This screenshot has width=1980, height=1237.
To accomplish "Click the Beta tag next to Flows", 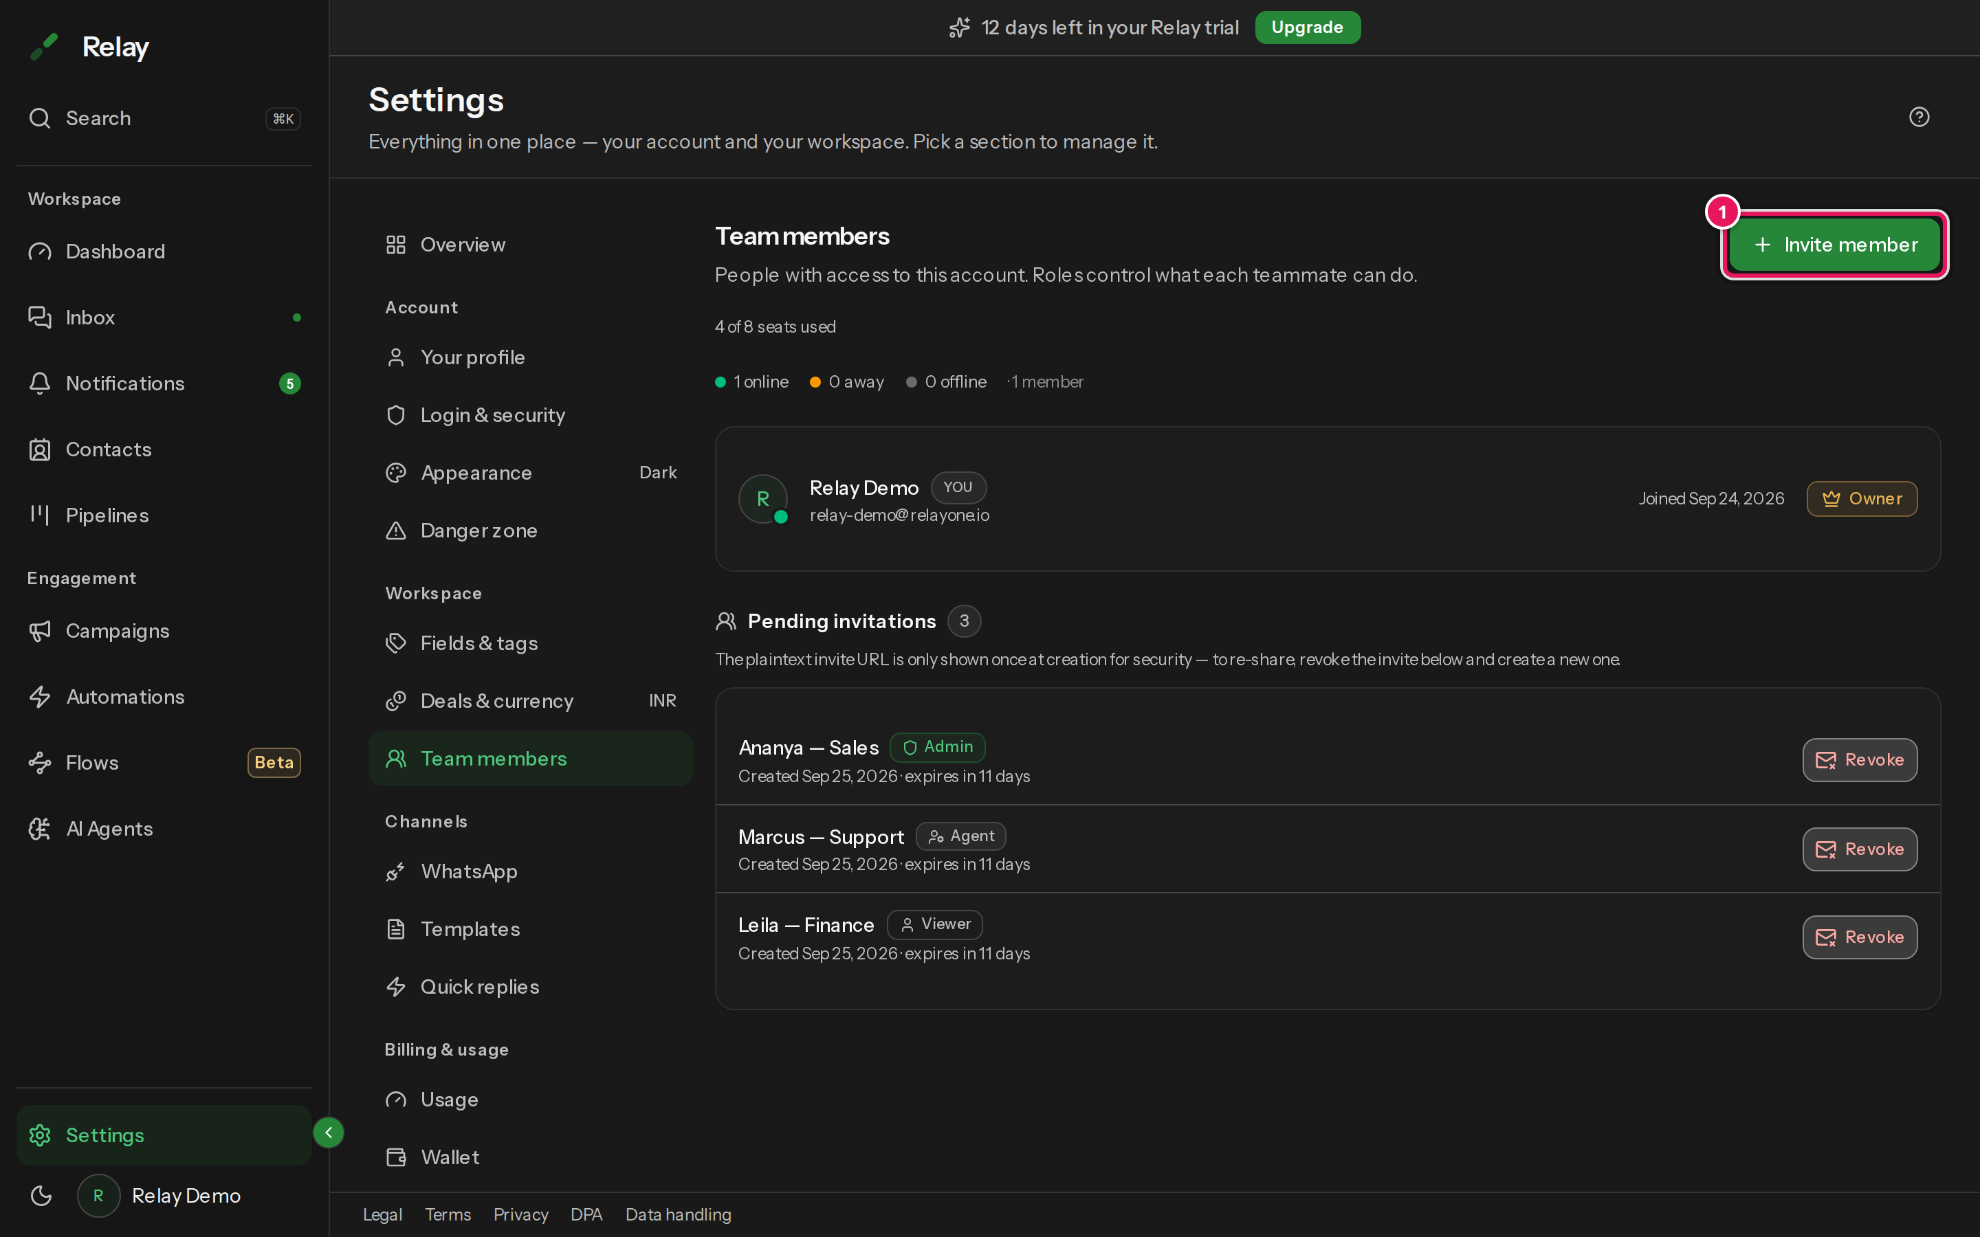I will [274, 763].
